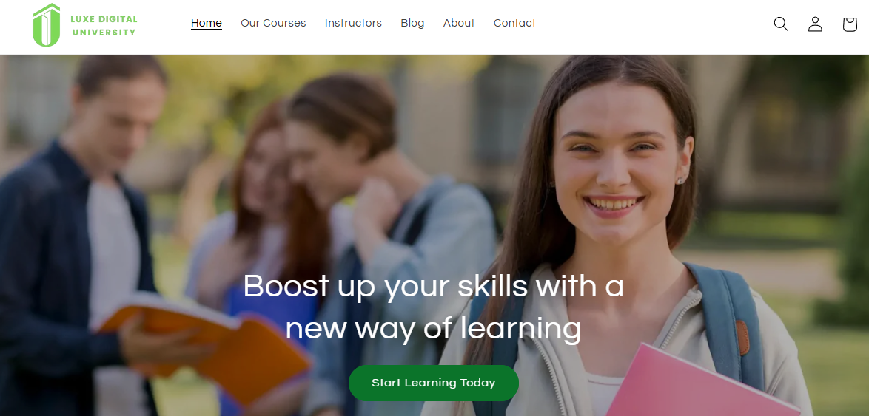This screenshot has height=416, width=869.
Task: Click the green shield logo emblem
Action: [x=46, y=25]
